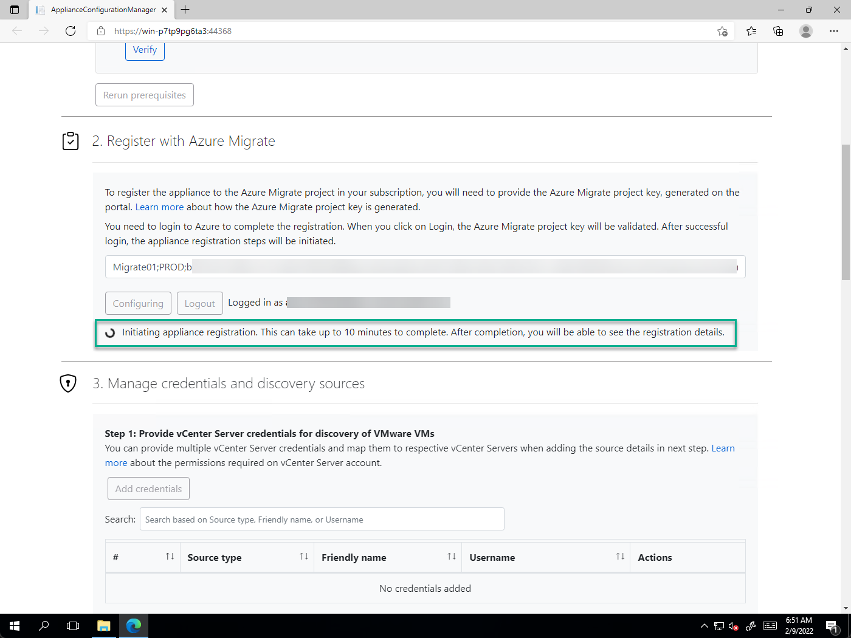Click the credentials Search box
851x638 pixels.
coord(322,520)
